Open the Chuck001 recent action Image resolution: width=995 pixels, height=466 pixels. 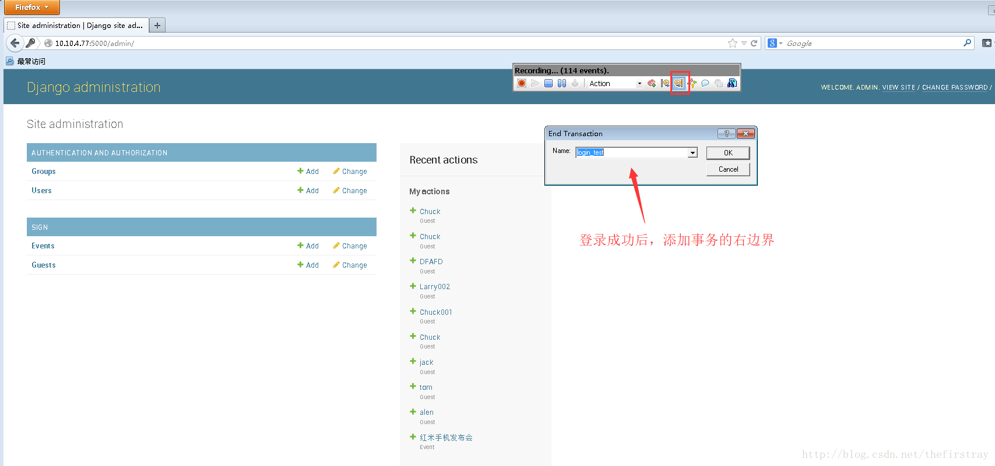(436, 312)
